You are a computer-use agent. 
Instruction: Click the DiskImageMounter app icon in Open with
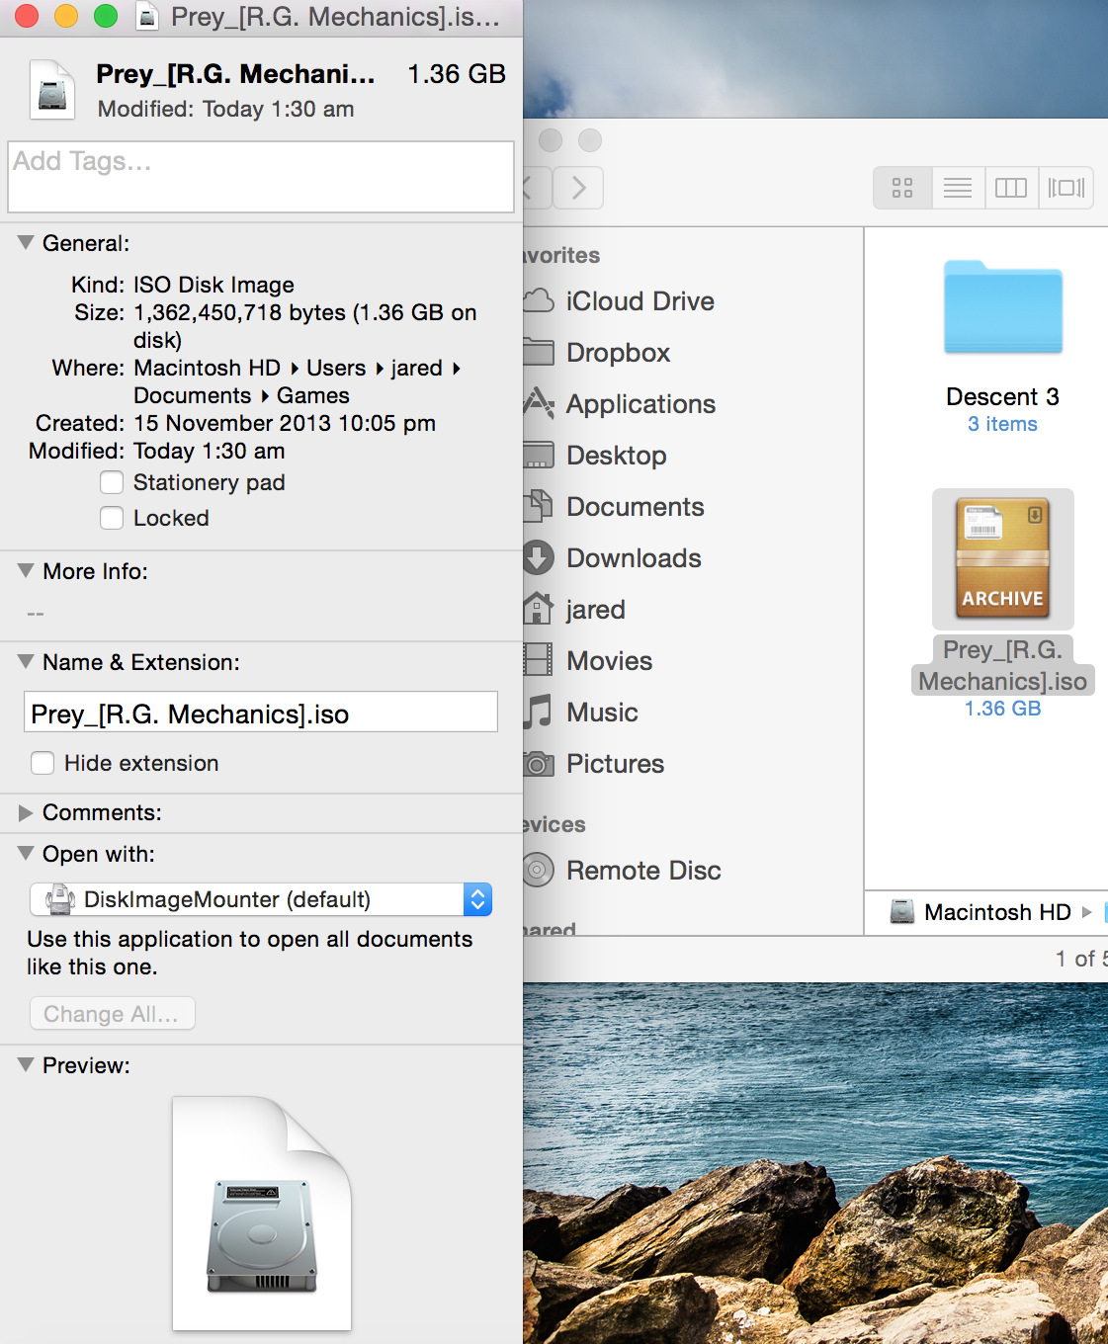[x=61, y=899]
